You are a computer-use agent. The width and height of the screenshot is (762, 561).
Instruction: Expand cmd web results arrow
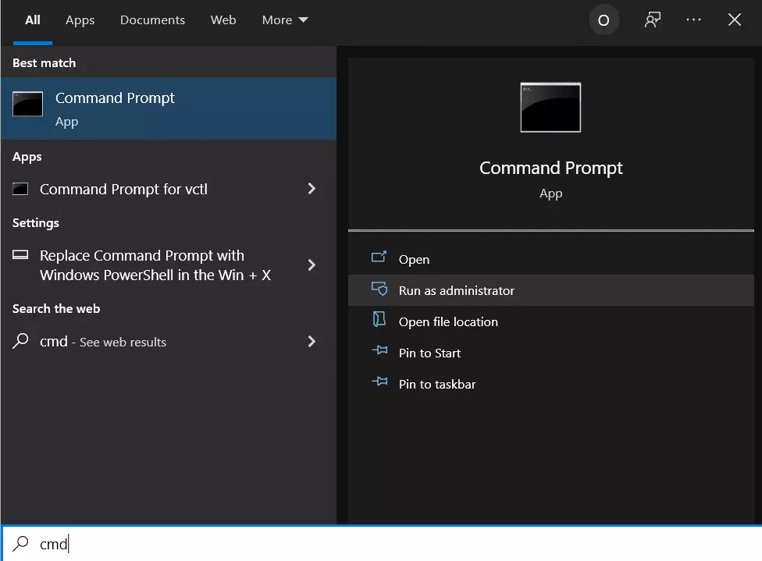(312, 342)
